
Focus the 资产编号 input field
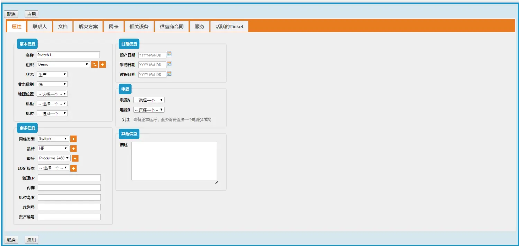(69, 217)
